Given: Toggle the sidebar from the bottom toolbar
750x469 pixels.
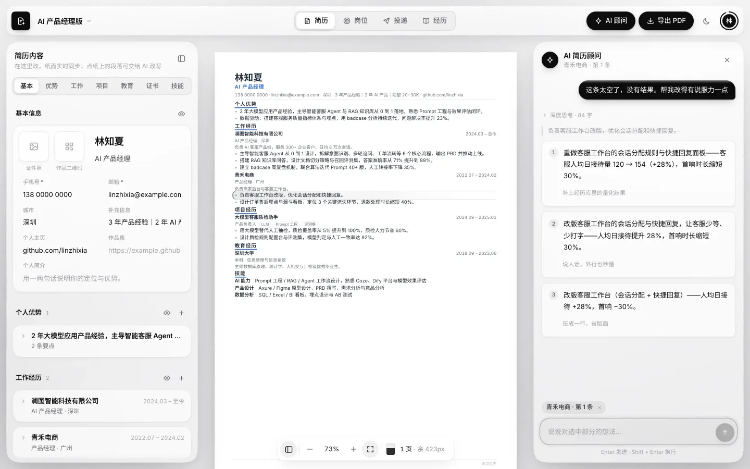Looking at the screenshot, I should tap(289, 449).
